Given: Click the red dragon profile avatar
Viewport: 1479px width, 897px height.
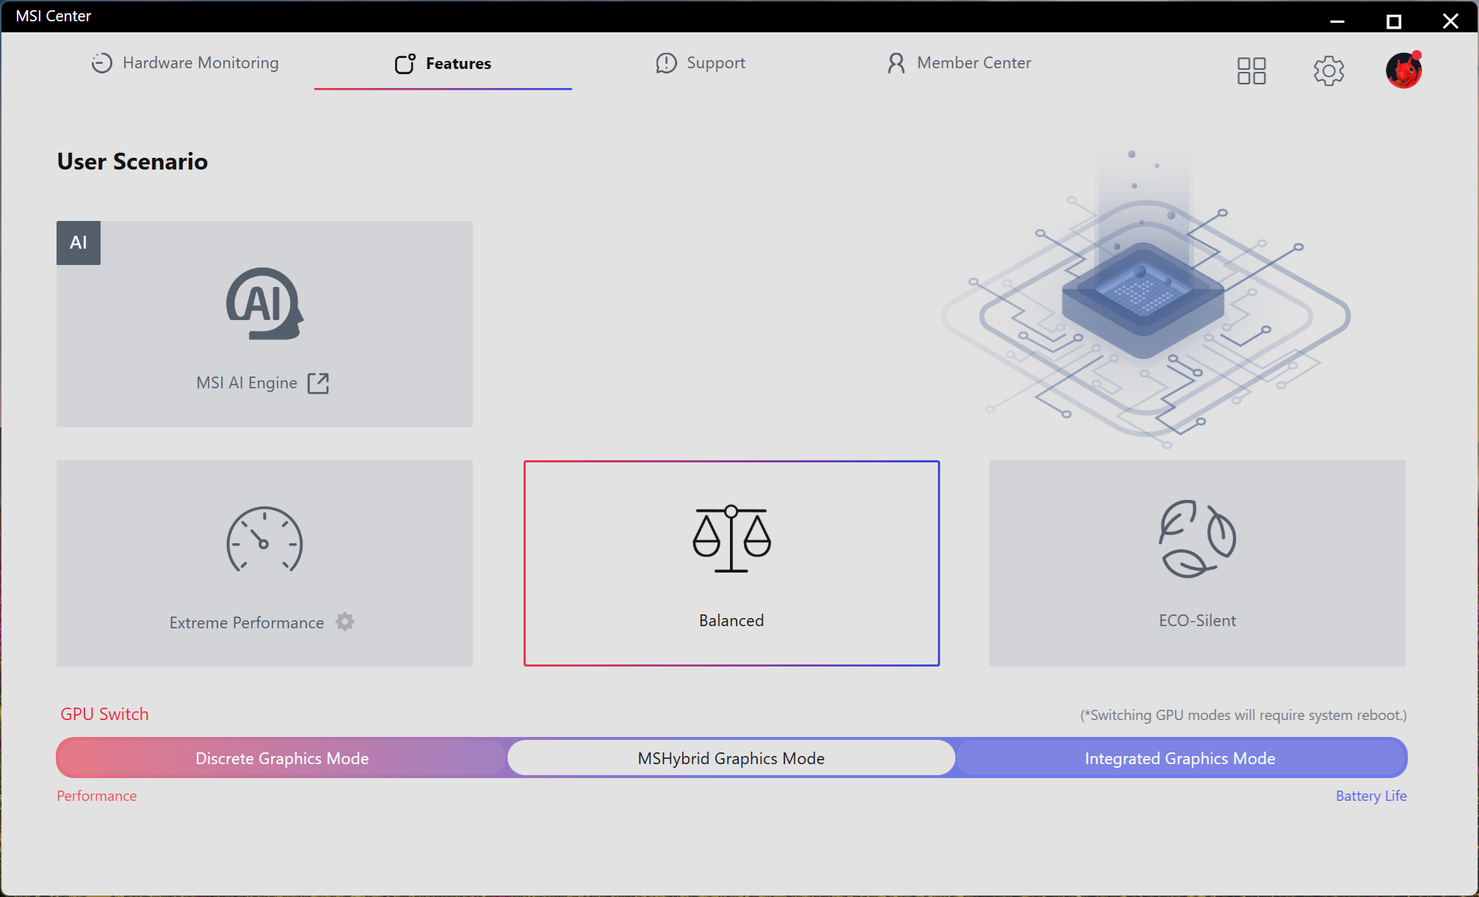Looking at the screenshot, I should pos(1403,71).
